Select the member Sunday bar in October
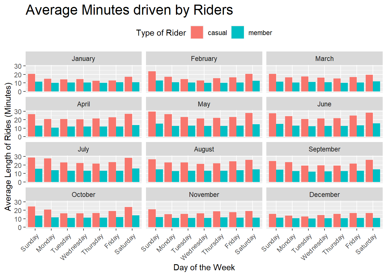387x276 pixels. [39, 222]
